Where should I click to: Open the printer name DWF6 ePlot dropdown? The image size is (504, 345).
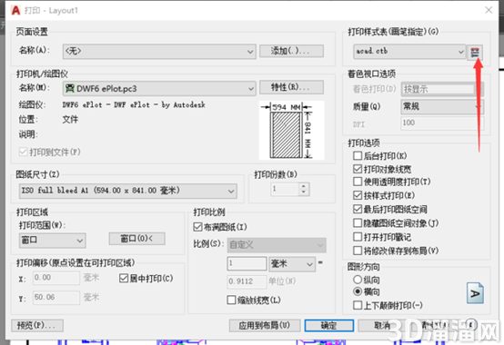159,88
